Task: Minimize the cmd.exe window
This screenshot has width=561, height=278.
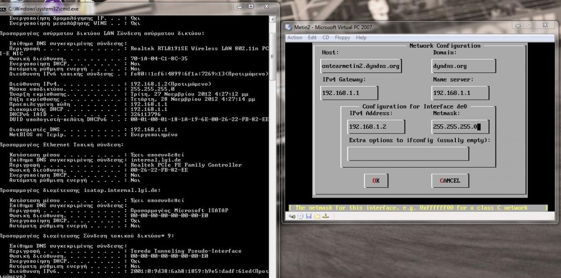Action: tap(239, 7)
